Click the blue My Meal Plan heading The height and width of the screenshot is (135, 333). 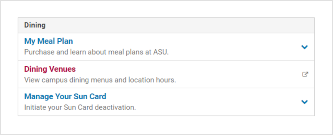click(x=49, y=41)
